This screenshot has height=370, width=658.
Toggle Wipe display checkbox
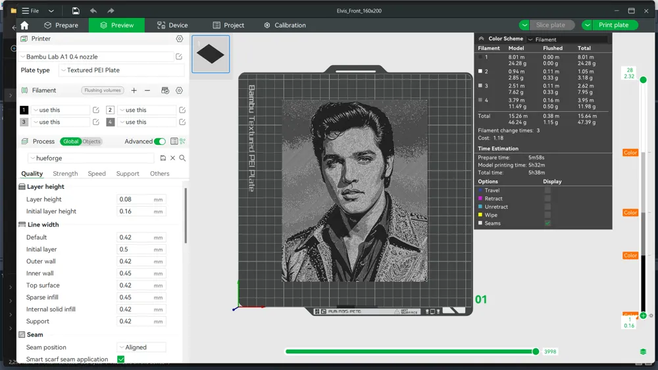click(x=547, y=215)
